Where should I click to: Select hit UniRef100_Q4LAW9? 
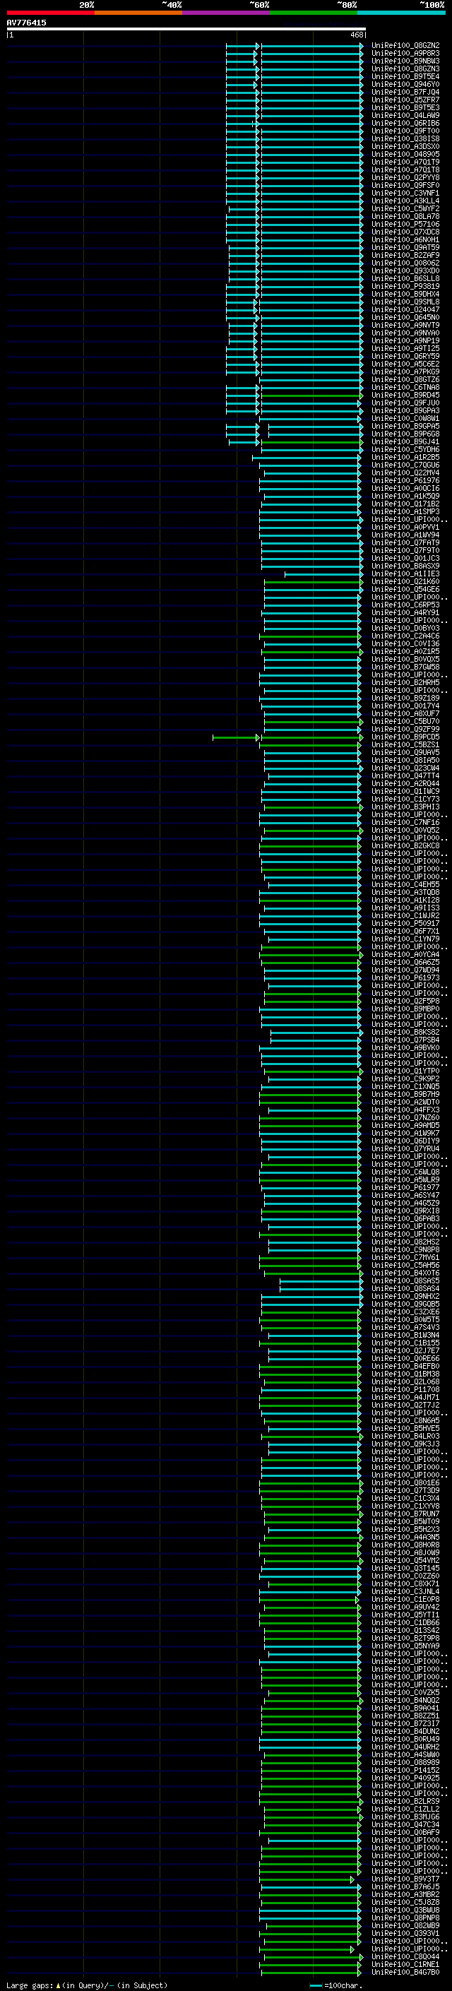(405, 115)
